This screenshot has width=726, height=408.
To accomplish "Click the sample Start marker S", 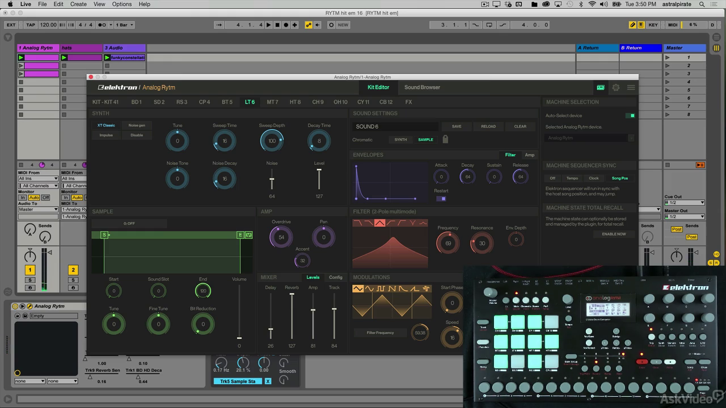I will pos(104,235).
